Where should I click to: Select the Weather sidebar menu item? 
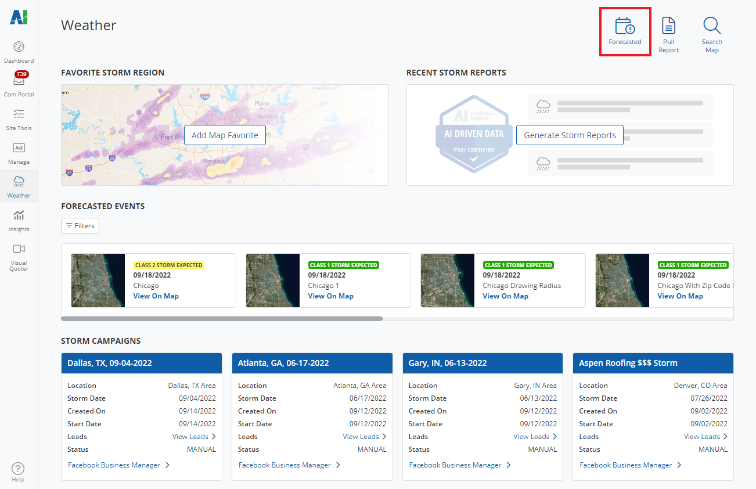pos(19,186)
